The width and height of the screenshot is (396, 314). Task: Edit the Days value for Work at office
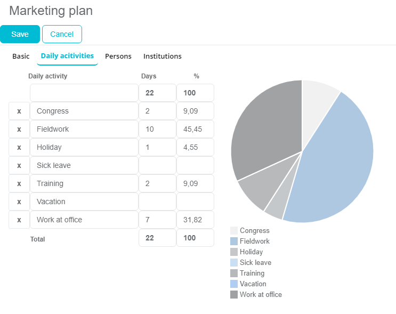[x=157, y=220]
